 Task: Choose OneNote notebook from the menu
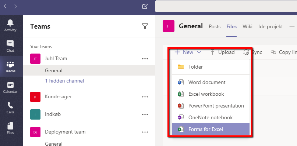[x=211, y=117]
